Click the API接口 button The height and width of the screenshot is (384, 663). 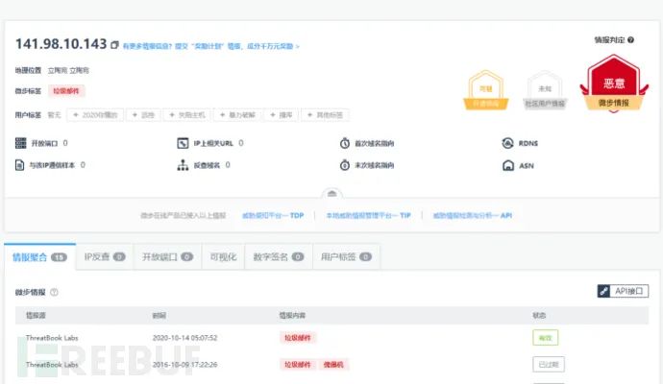pos(623,291)
